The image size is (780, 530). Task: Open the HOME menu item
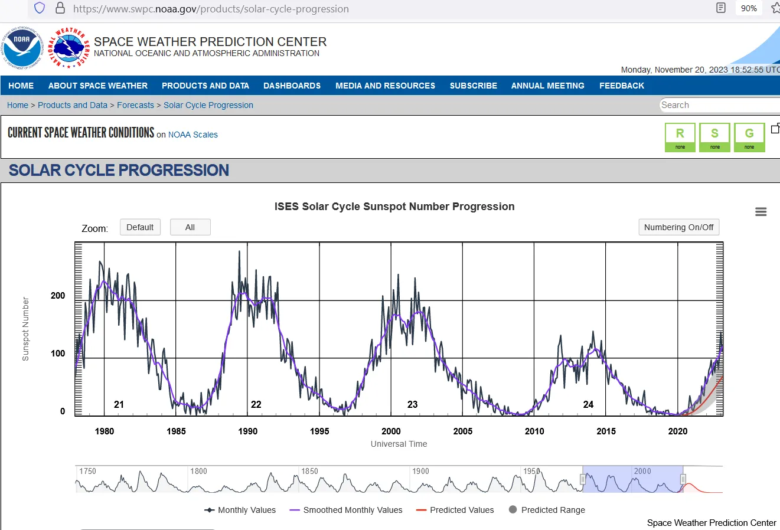tap(21, 86)
